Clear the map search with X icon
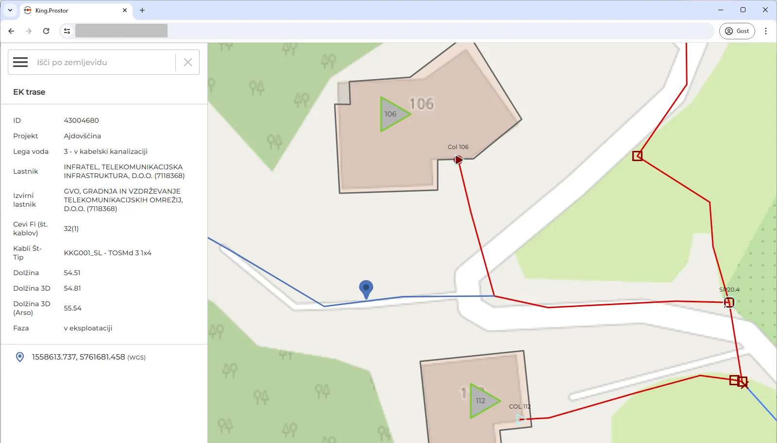This screenshot has width=777, height=443. pos(188,62)
